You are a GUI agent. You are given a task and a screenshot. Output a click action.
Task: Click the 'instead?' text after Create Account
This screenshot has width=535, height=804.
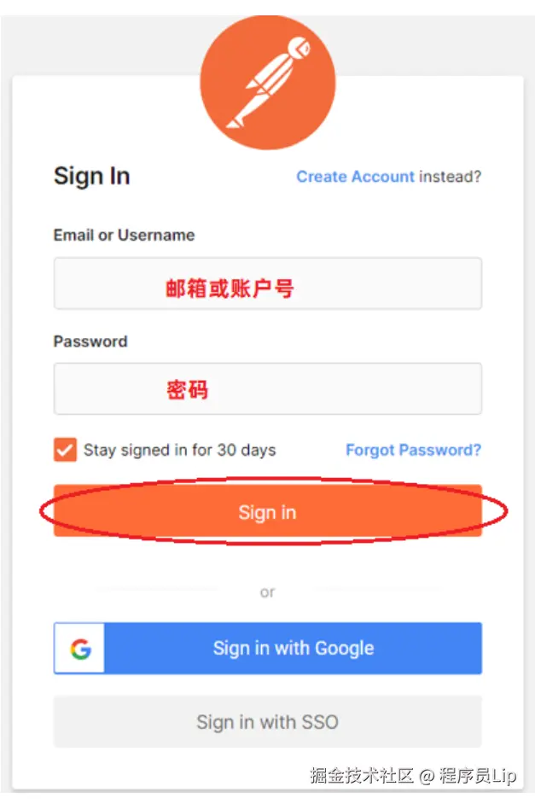(450, 177)
